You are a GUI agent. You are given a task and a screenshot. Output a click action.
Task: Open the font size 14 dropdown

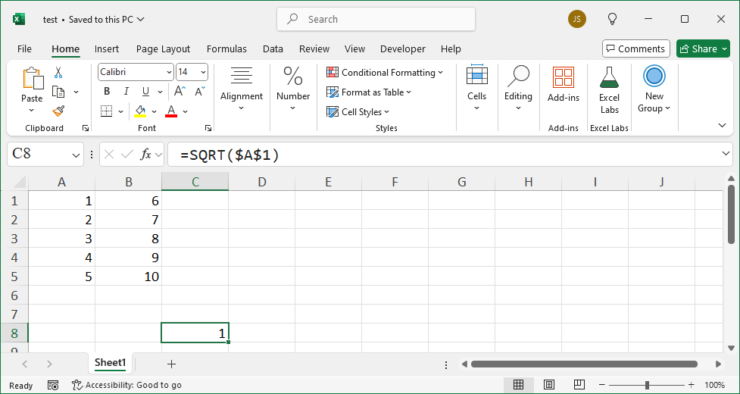pyautogui.click(x=204, y=72)
